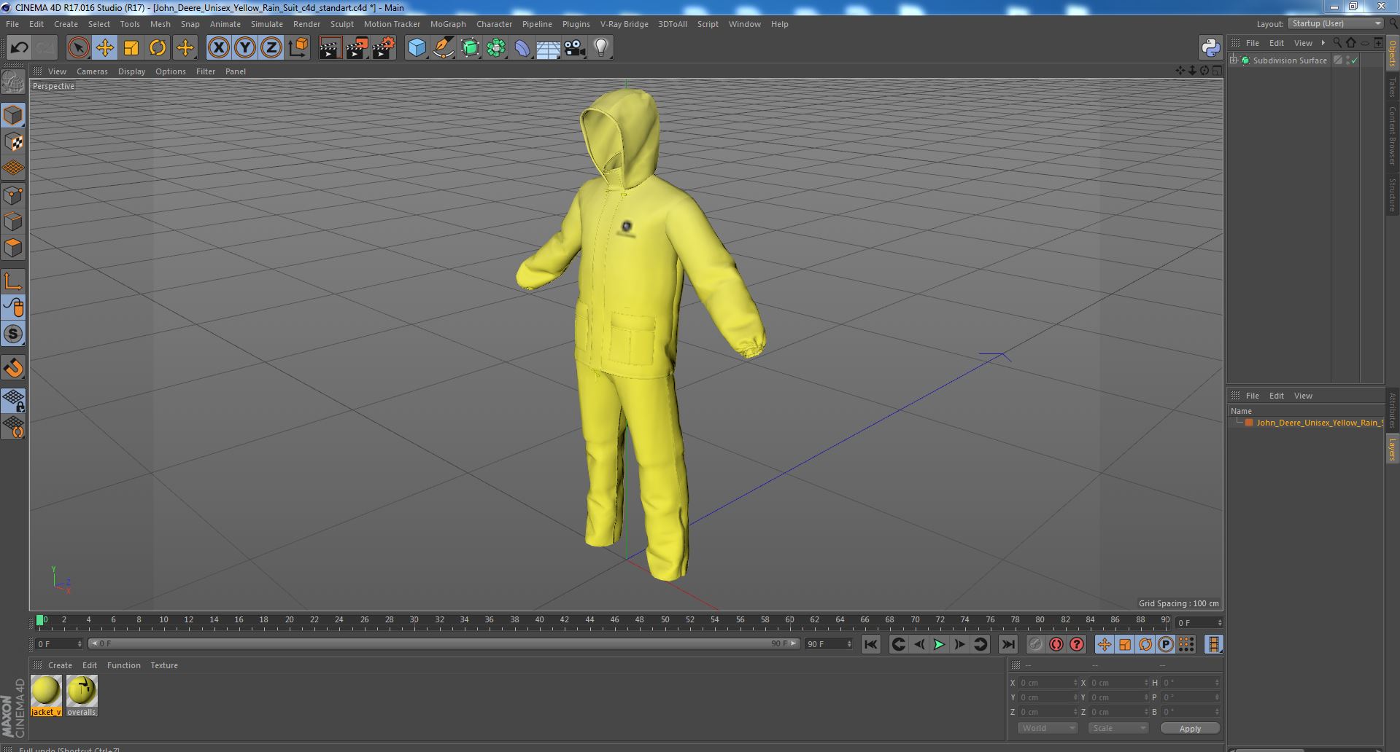Switch the coordinate system icon
The height and width of the screenshot is (752, 1400).
point(298,48)
